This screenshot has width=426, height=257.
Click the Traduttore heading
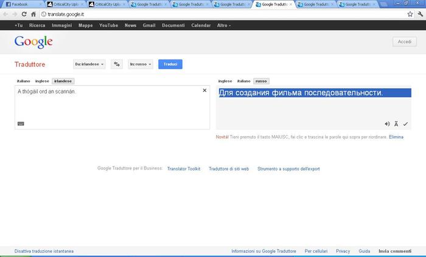[30, 64]
